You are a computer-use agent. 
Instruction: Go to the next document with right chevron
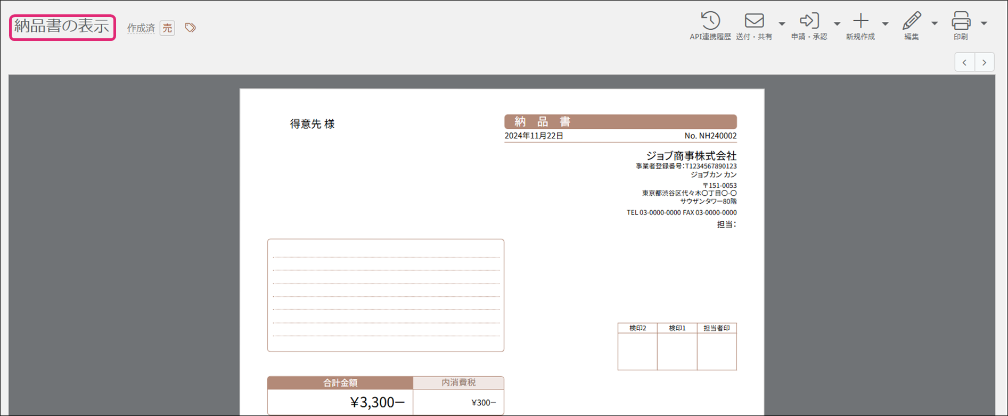(x=984, y=62)
